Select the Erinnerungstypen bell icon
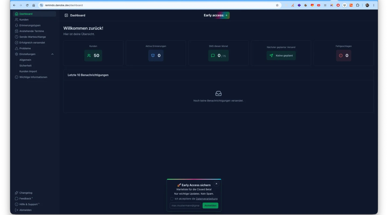The width and height of the screenshot is (388, 215). pyautogui.click(x=17, y=25)
